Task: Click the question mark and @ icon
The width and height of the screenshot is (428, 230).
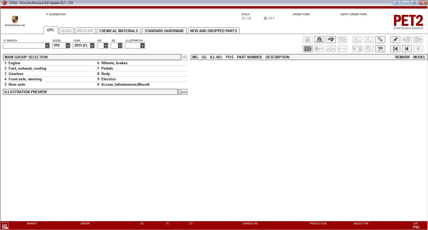Action: pyautogui.click(x=342, y=40)
